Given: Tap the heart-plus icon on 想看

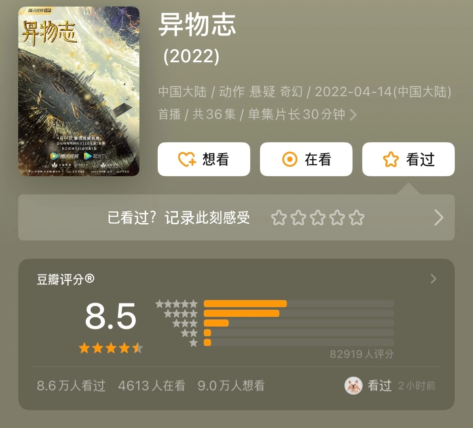Looking at the screenshot, I should click(187, 159).
